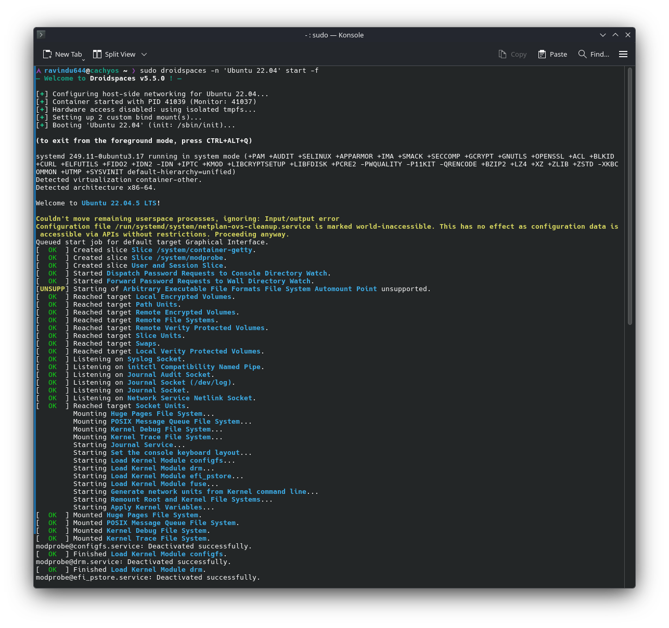The width and height of the screenshot is (669, 628).
Task: Click the 'Droidspaces v5.5.0' welcome text
Action: (127, 78)
